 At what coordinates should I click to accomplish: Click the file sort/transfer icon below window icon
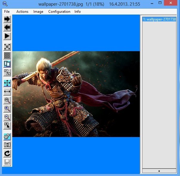tap(7, 72)
